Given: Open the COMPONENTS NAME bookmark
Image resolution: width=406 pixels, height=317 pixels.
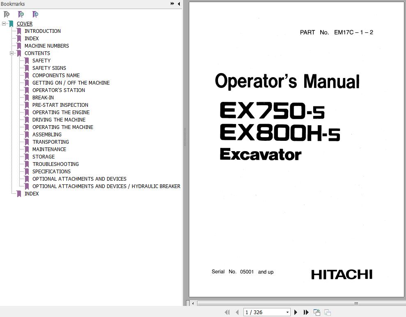Looking at the screenshot, I should pyautogui.click(x=56, y=76).
